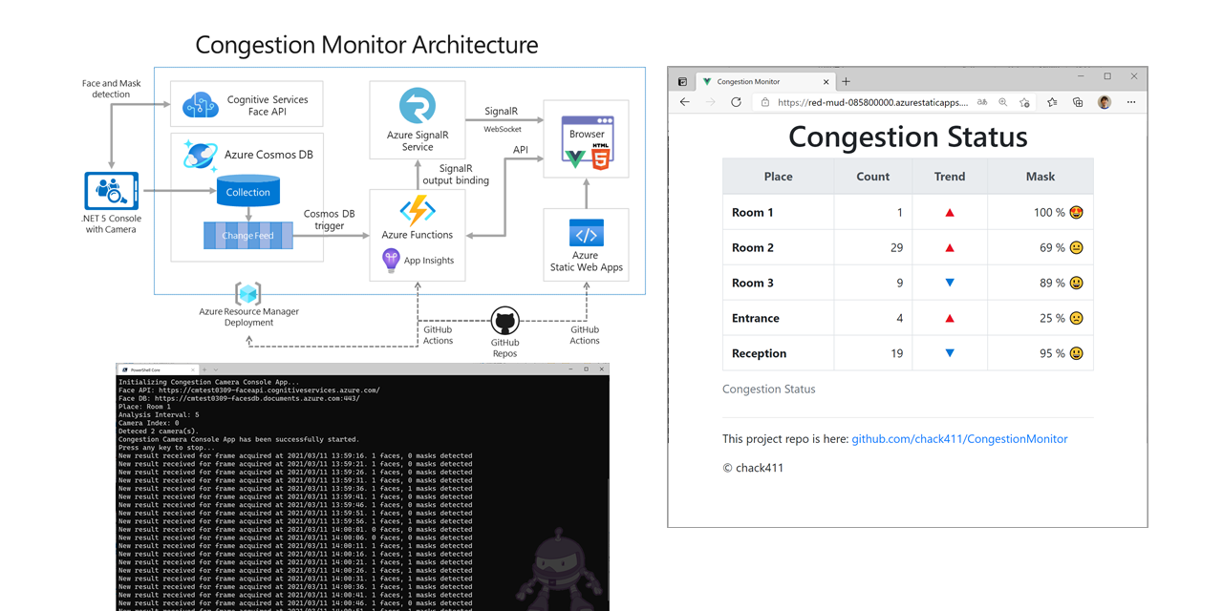Click the Congestion Status link below the table
Viewport: 1223px width, 611px height.
coord(768,389)
